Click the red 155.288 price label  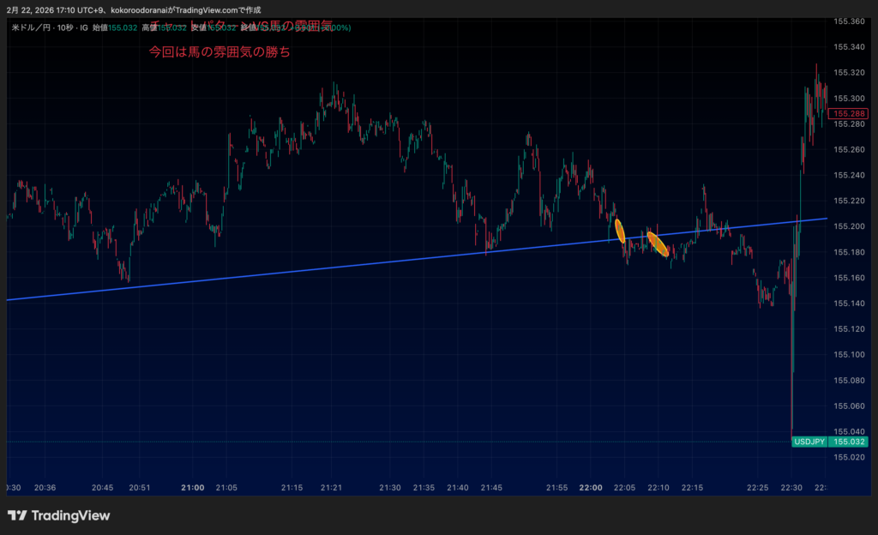click(849, 113)
